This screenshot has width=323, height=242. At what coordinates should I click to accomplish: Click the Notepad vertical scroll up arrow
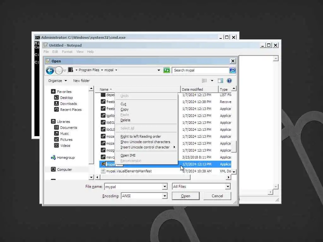[276, 58]
